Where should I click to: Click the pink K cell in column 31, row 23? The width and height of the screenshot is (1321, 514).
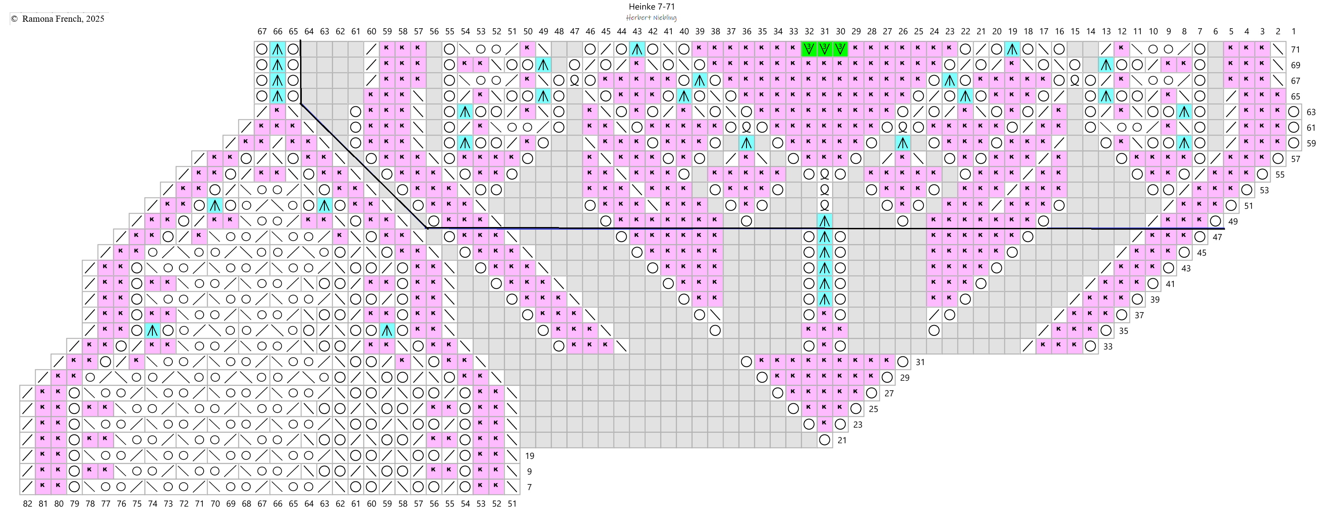[x=824, y=424]
